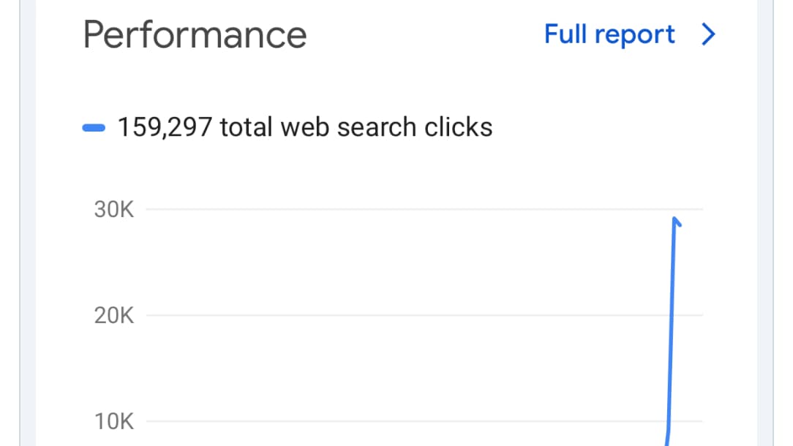793x446 pixels.
Task: Click the 20K y-axis label
Action: tap(114, 316)
